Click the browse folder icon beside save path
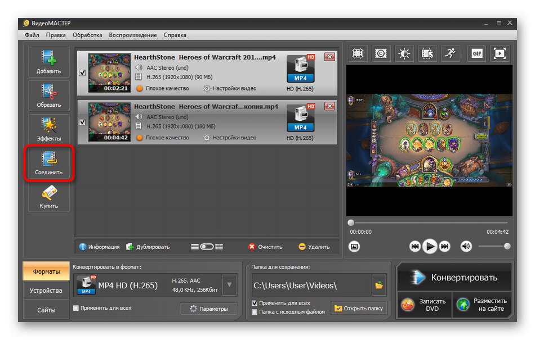Image resolution: width=535 pixels, height=340 pixels. pos(379,285)
